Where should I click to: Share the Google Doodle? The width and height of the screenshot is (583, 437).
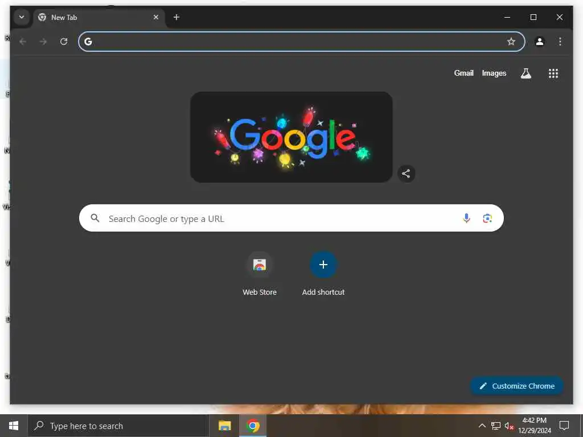(x=406, y=174)
